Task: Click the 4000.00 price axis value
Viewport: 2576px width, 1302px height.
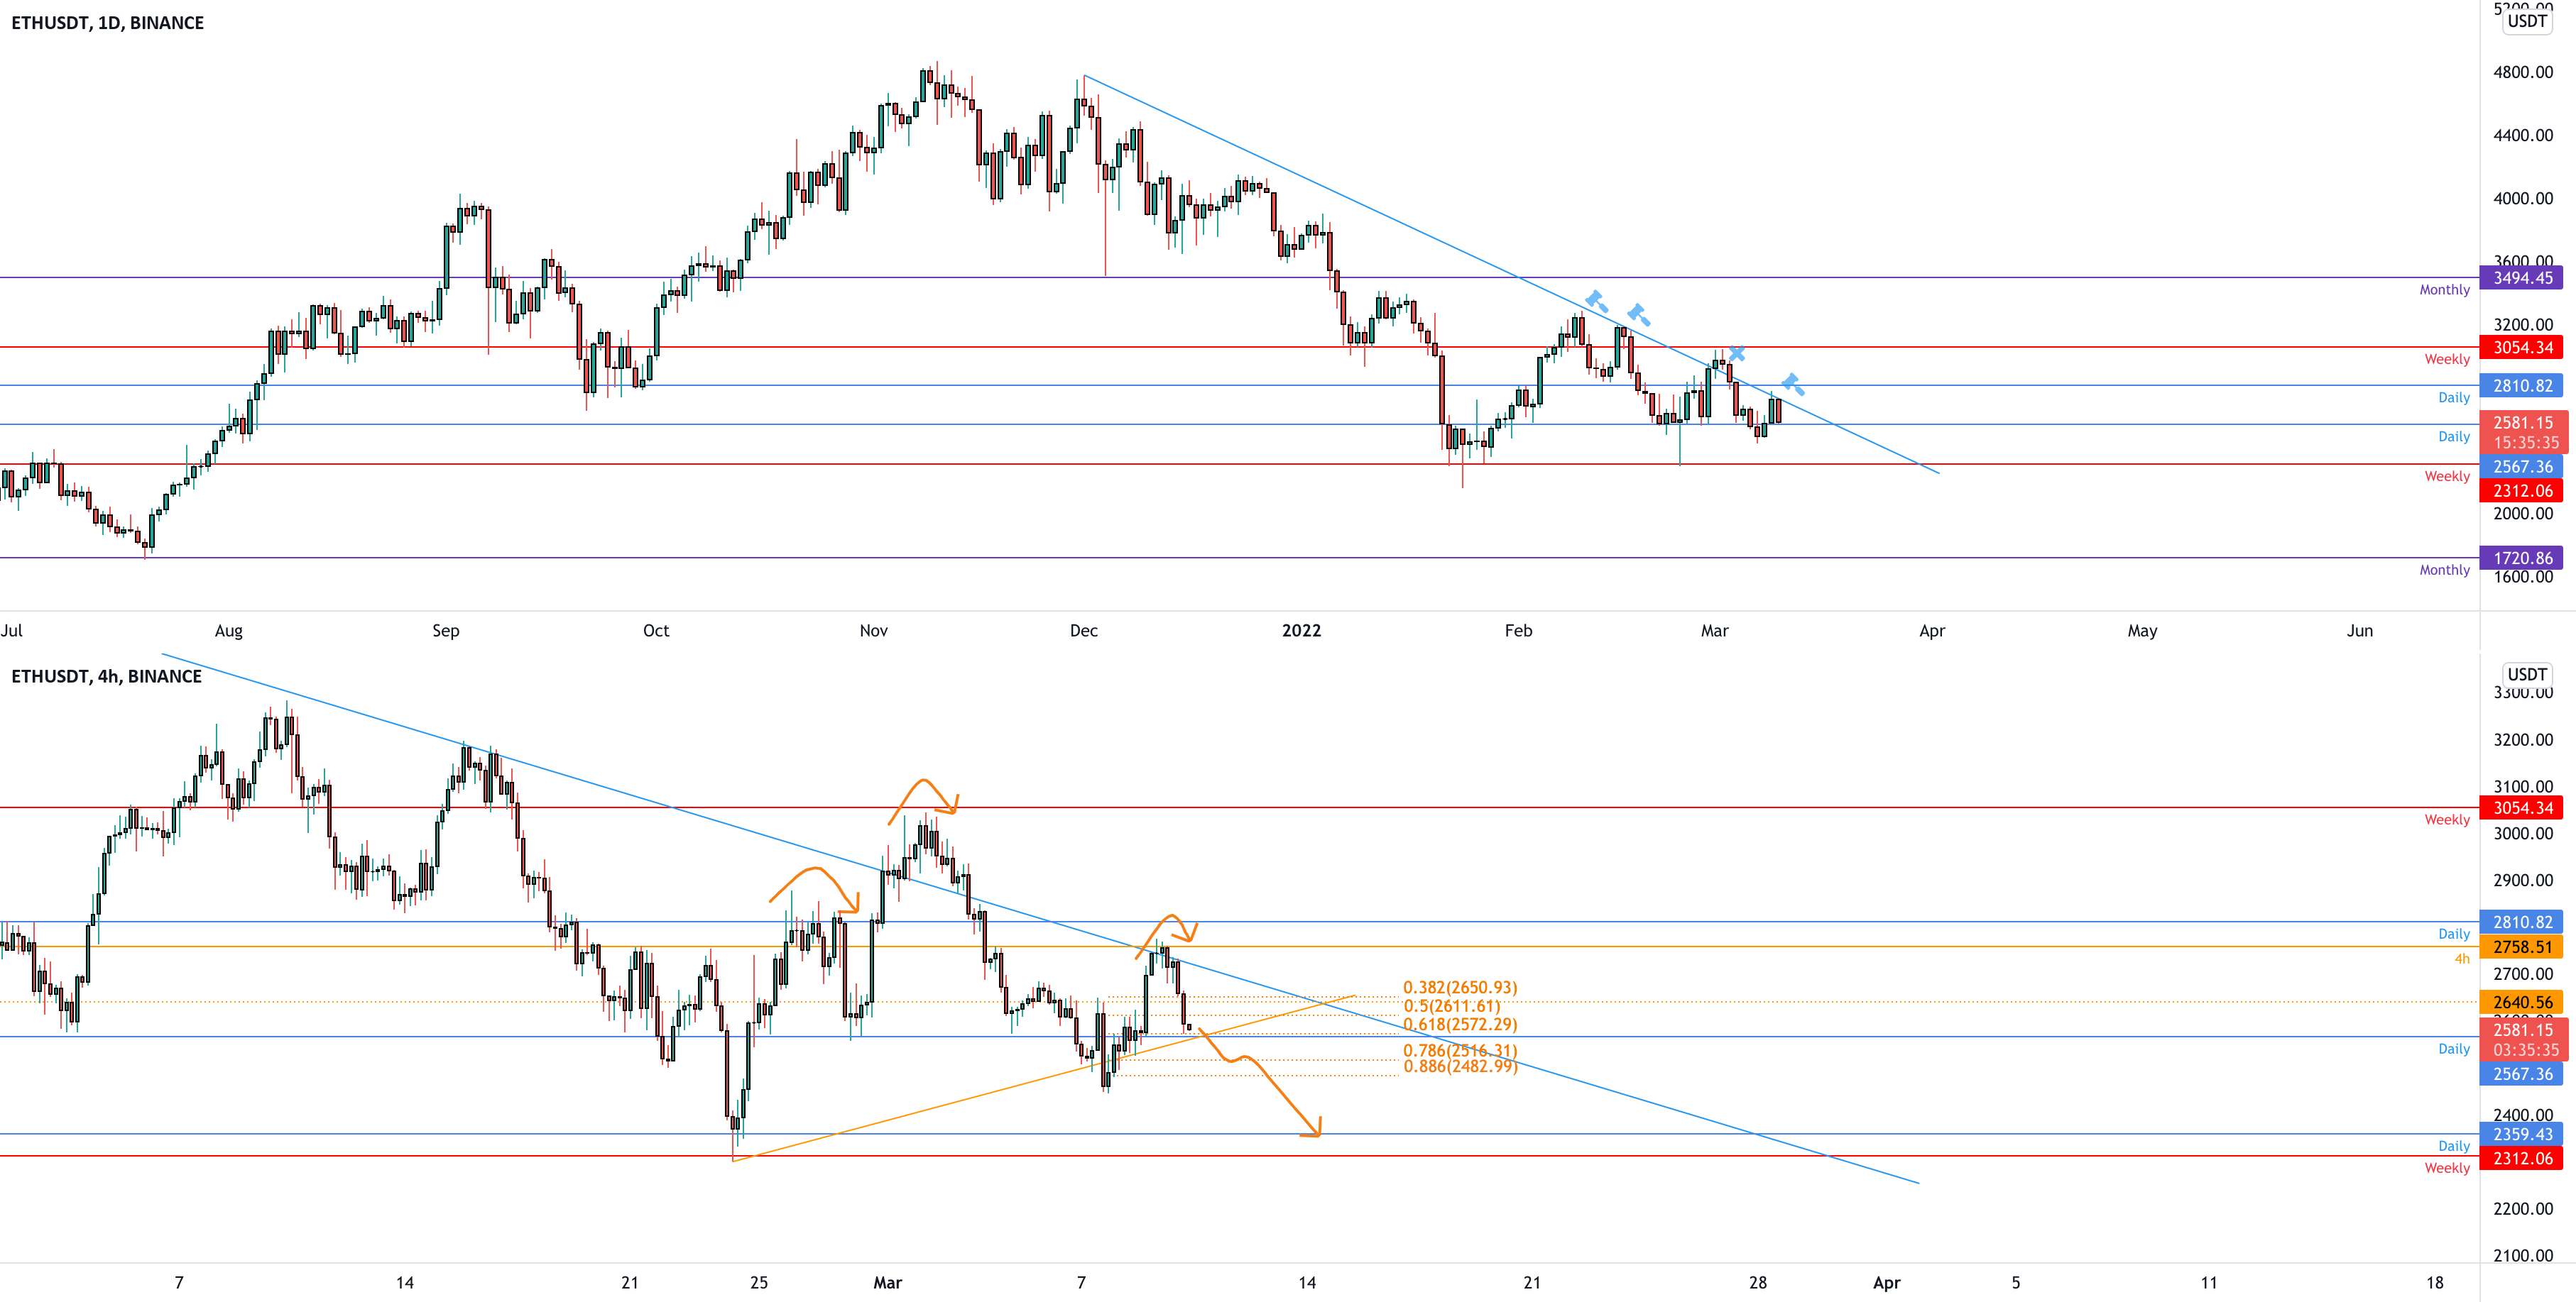Action: tap(2523, 199)
